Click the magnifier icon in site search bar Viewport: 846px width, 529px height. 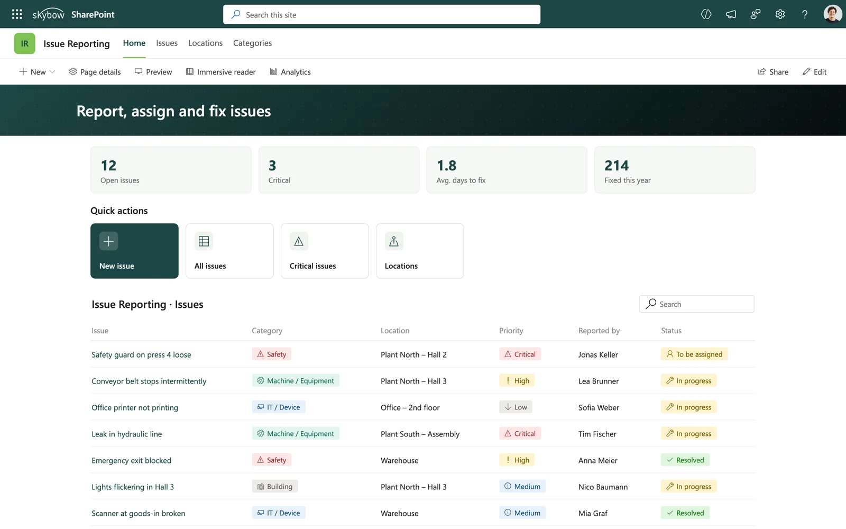pos(236,14)
